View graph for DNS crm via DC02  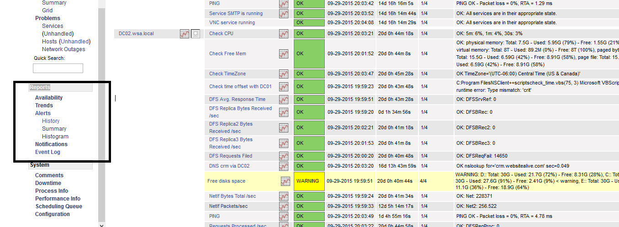coord(284,166)
